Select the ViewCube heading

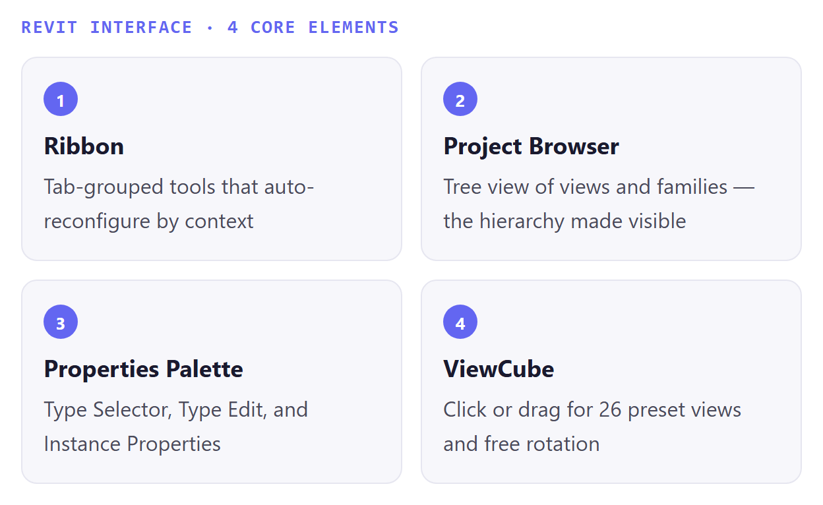[499, 369]
